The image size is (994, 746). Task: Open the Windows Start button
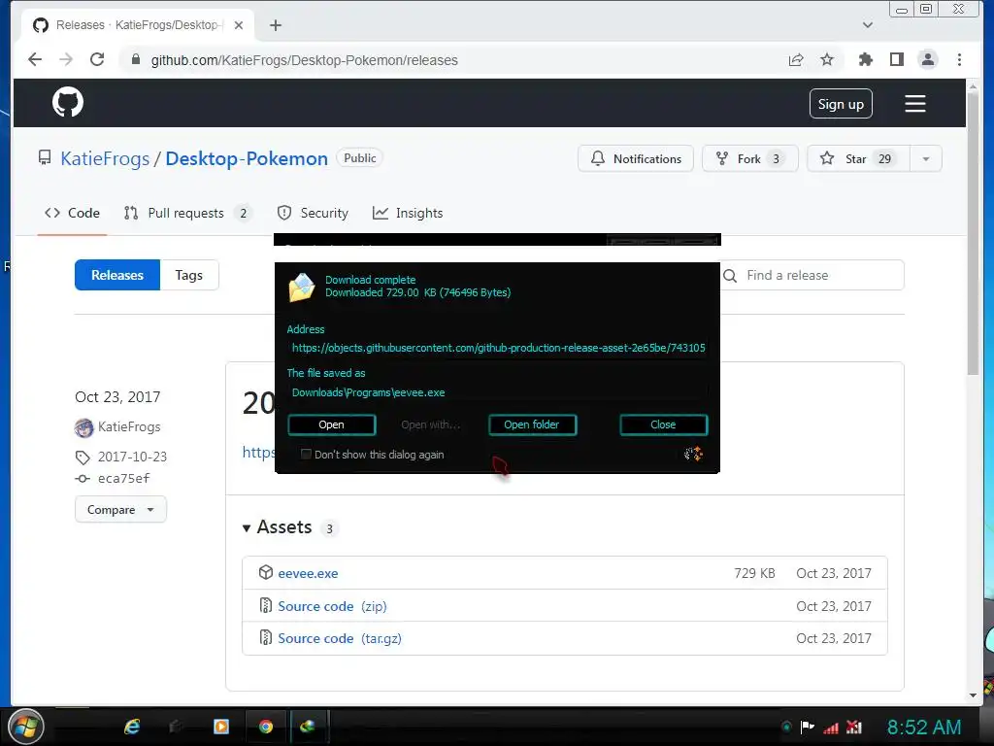point(26,727)
